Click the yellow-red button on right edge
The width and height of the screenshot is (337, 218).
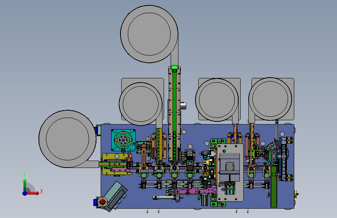point(296,194)
